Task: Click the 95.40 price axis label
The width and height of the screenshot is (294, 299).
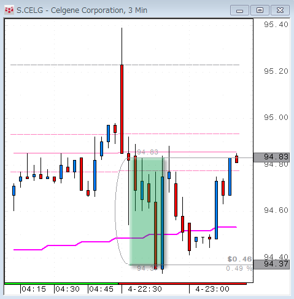Action: pos(276,25)
